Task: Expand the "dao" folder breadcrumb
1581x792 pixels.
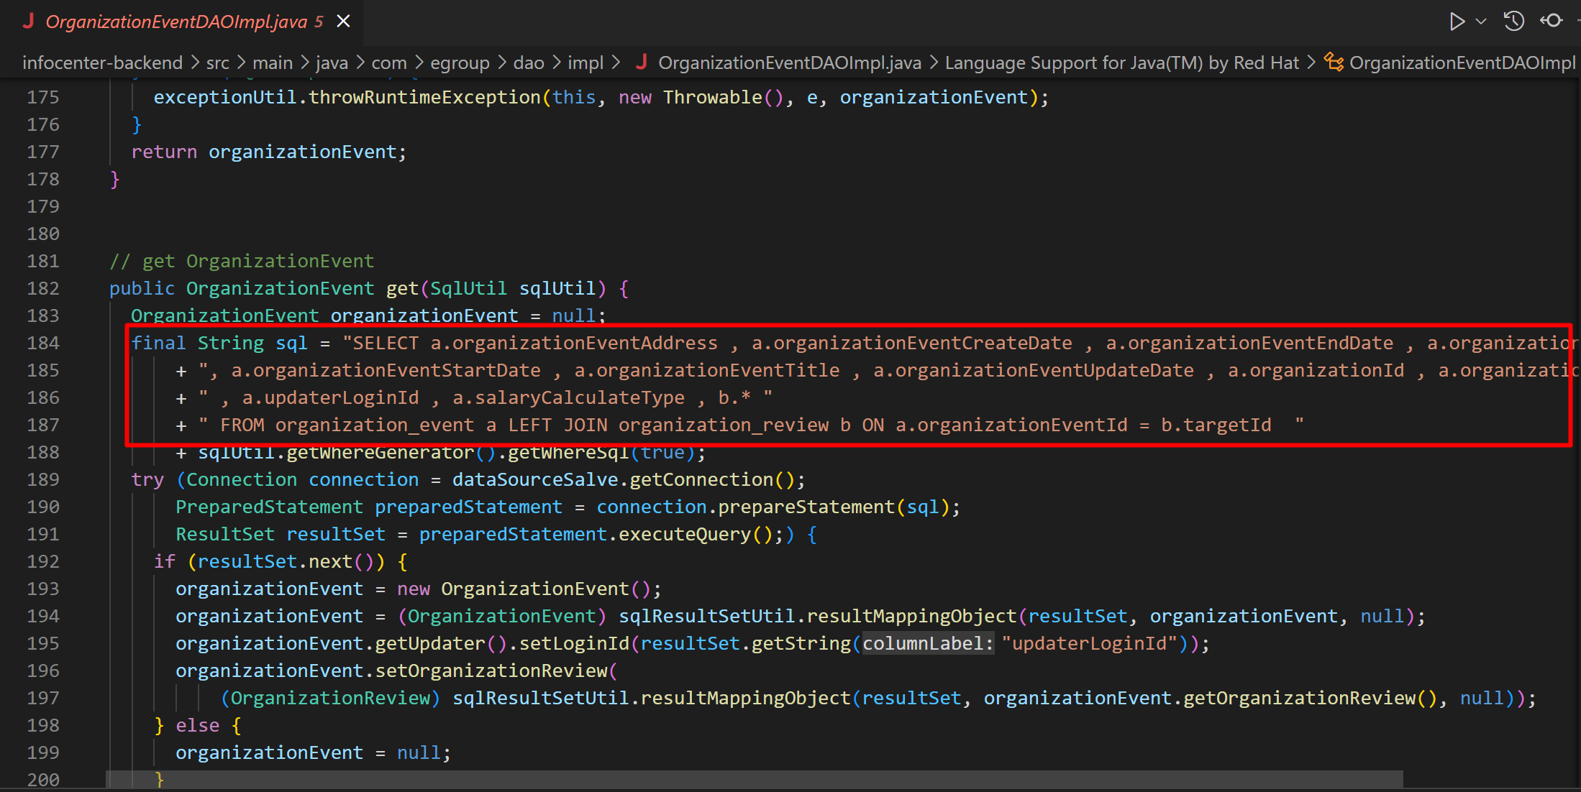Action: (529, 63)
